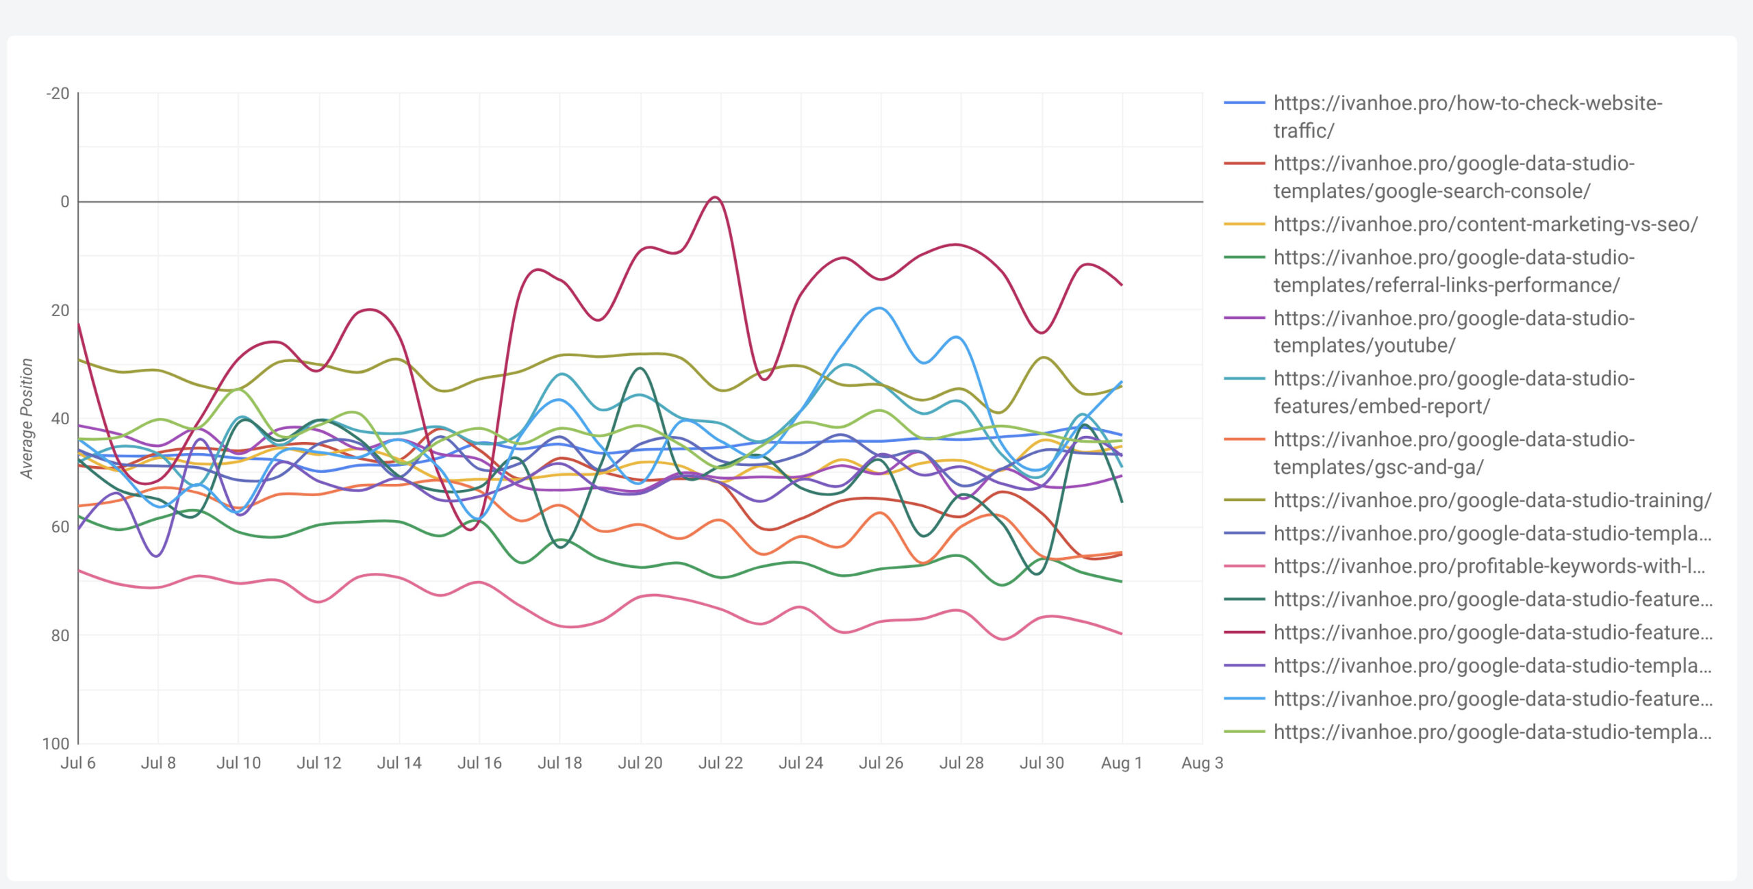
Task: Click the crimson line peak near Jul 22
Action: coord(715,198)
